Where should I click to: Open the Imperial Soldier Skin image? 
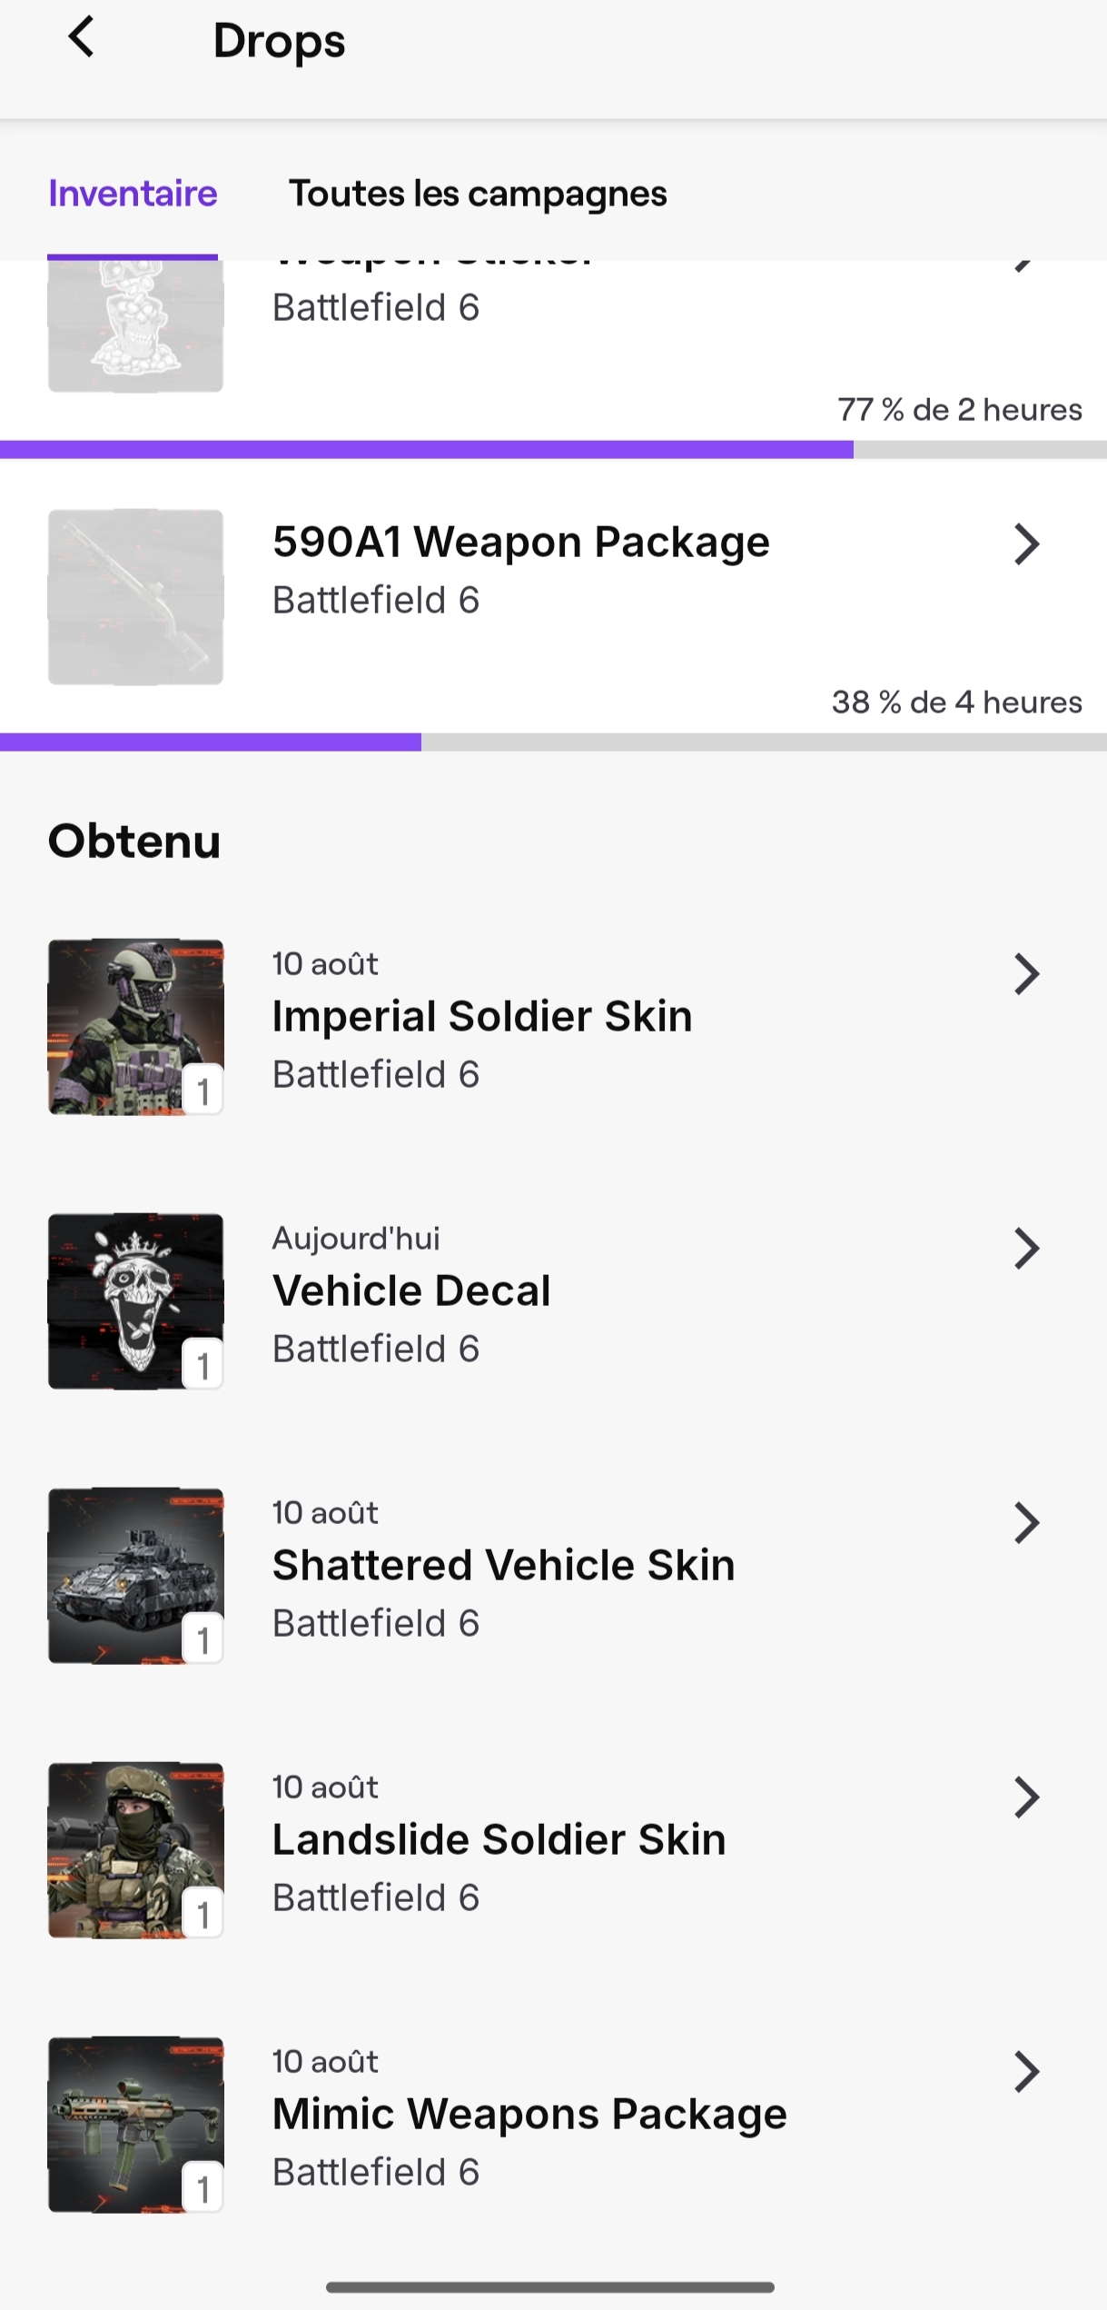[x=135, y=1027]
